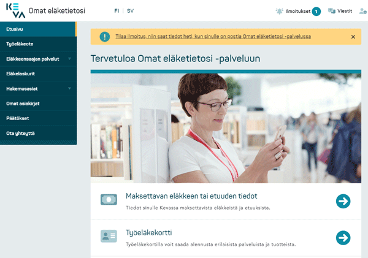Click the notification count badge
Image resolution: width=368 pixels, height=258 pixels.
tap(316, 11)
